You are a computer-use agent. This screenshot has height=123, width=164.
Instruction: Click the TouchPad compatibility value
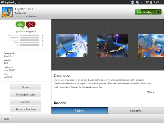coord(8,56)
